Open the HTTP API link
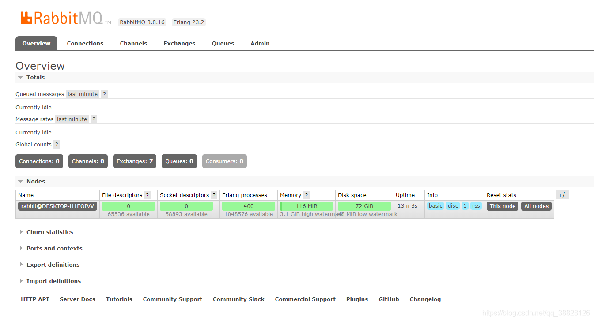 [35, 299]
